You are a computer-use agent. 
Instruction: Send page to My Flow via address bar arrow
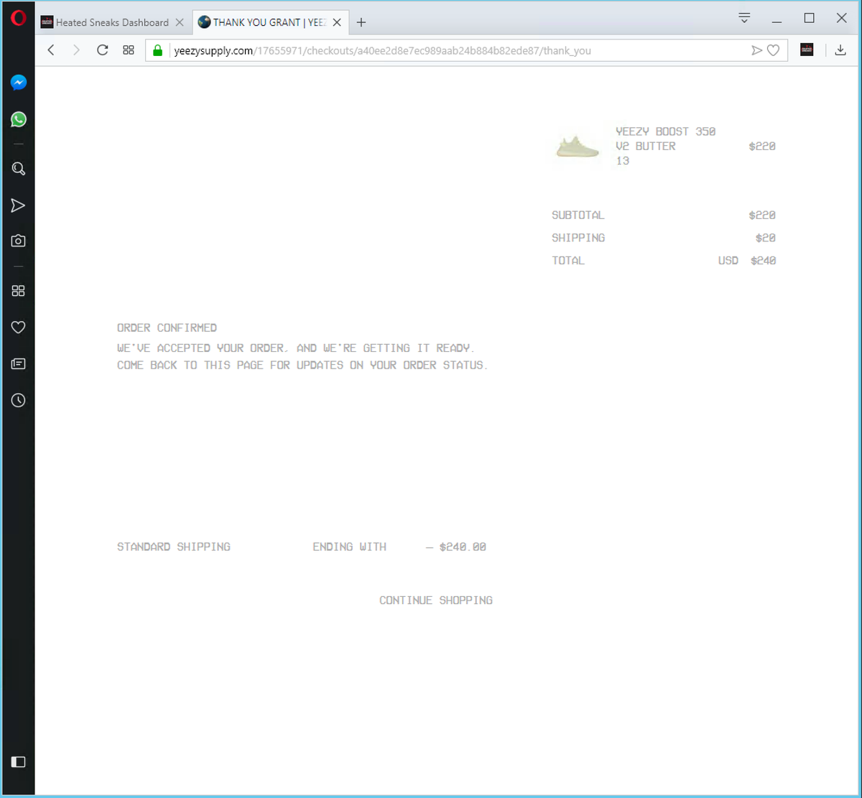756,50
